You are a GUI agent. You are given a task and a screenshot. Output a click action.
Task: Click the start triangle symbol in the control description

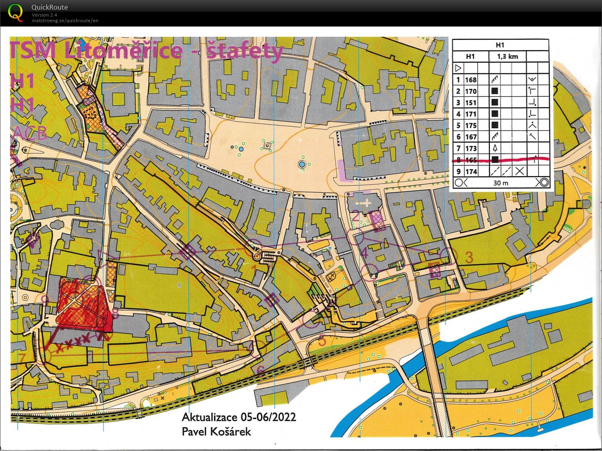[458, 68]
